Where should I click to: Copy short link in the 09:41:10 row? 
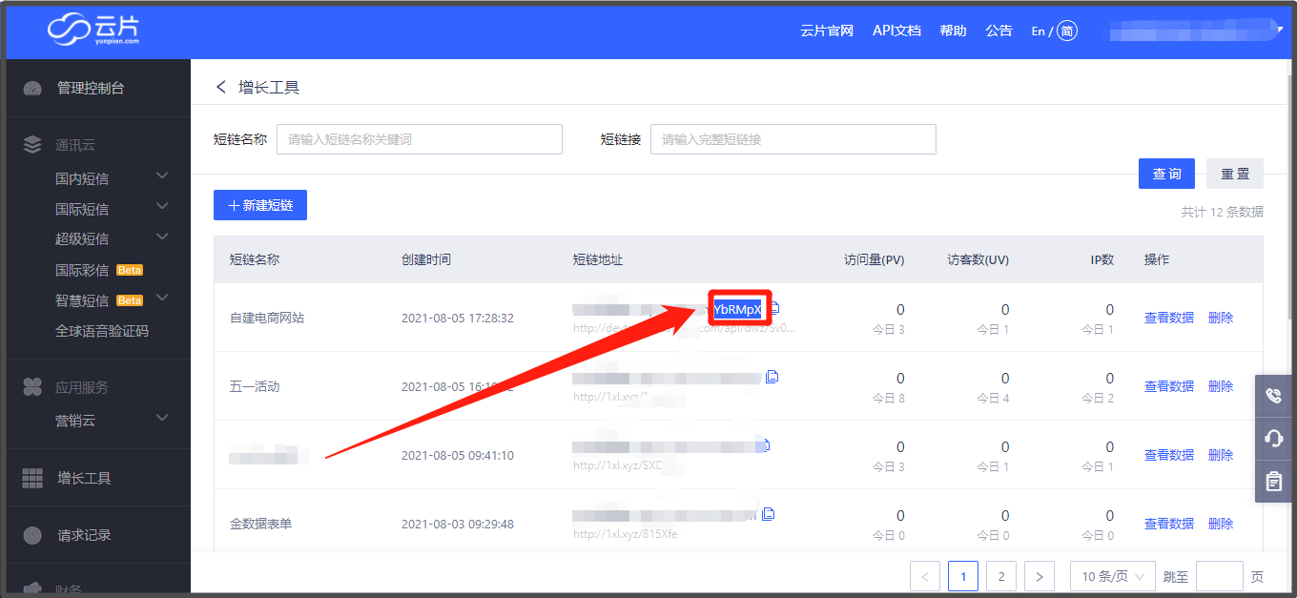(766, 445)
